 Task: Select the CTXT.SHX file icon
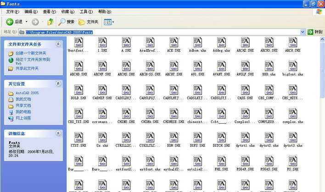click(x=78, y=137)
